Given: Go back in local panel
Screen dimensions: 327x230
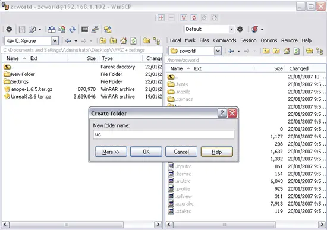Looking at the screenshot, I should point(68,40).
